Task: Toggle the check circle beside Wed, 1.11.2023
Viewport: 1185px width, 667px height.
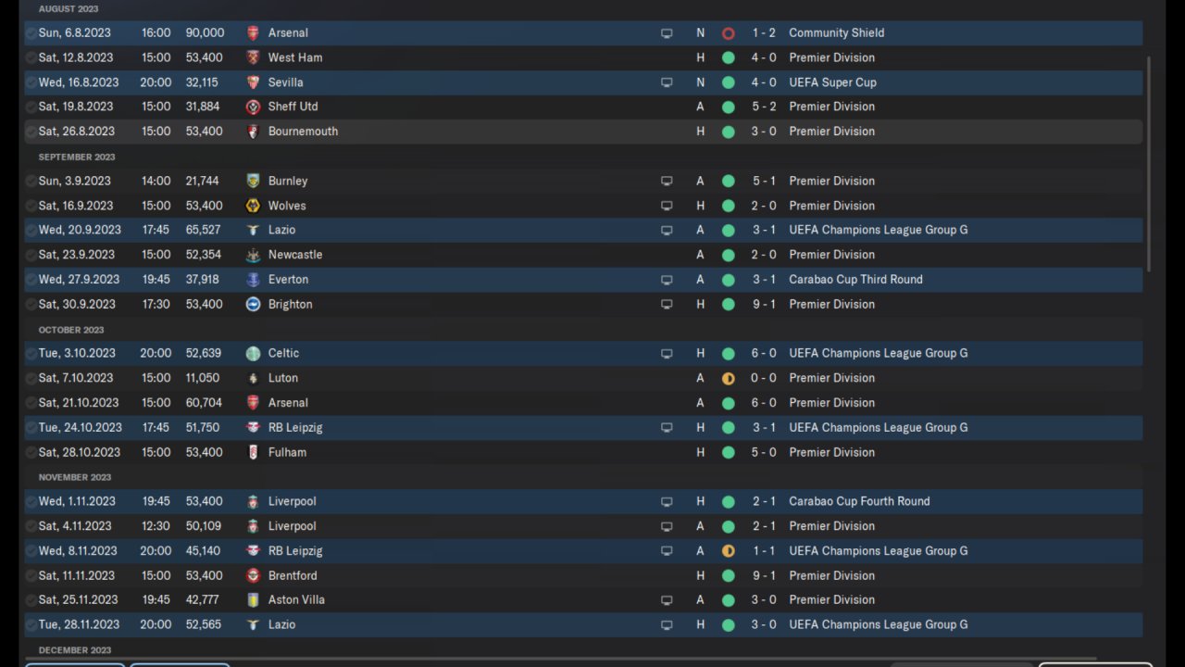Action: 31,501
